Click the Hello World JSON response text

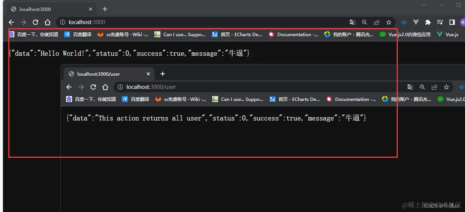[129, 53]
